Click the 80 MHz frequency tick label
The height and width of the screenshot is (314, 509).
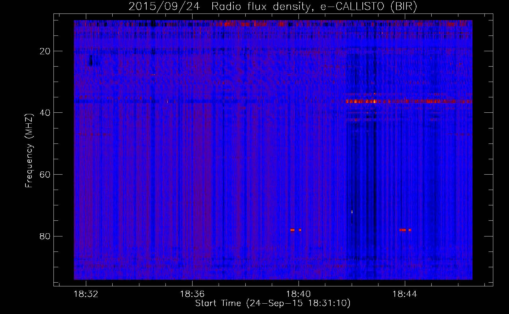point(45,236)
